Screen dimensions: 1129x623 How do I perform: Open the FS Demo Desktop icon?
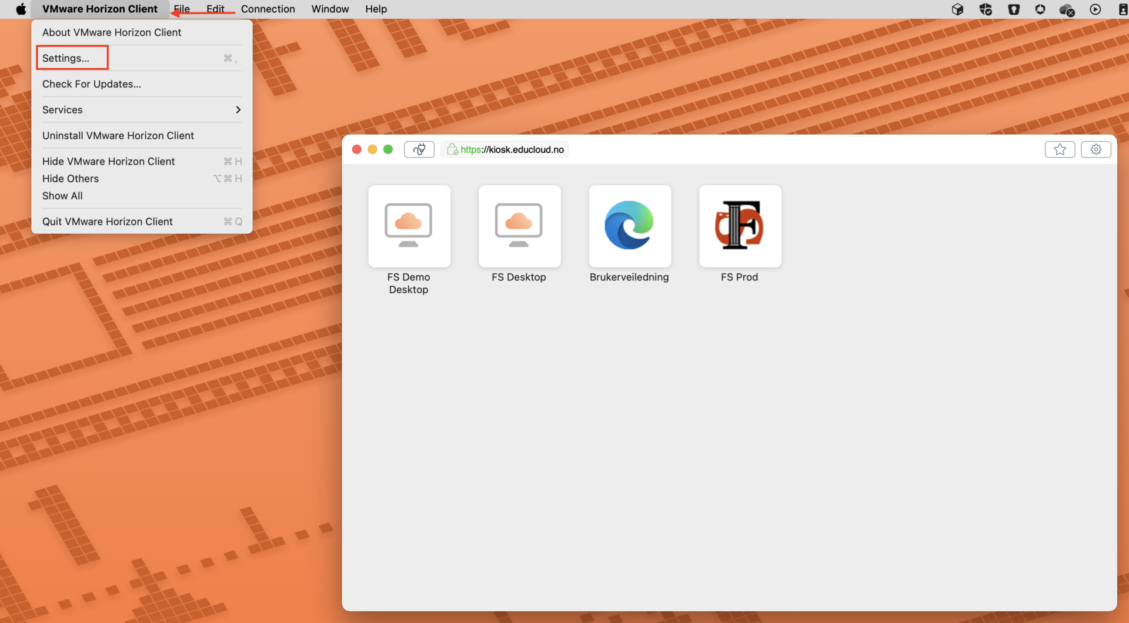pos(409,226)
